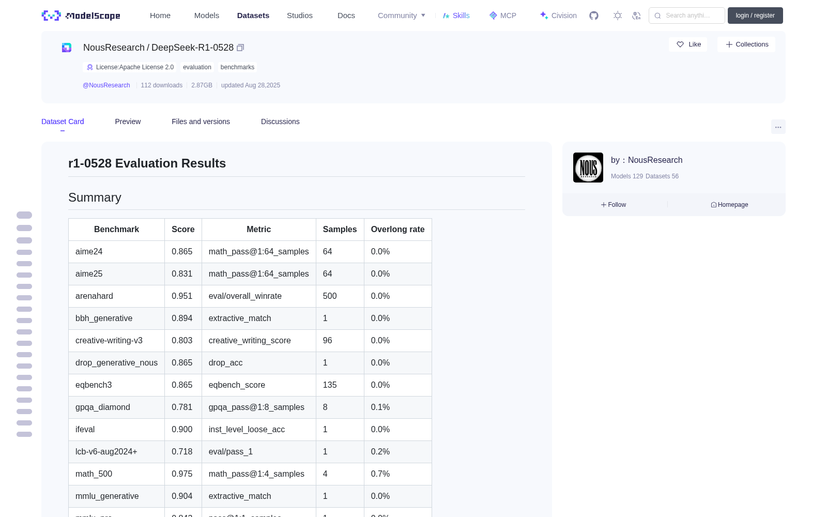The image size is (827, 517).
Task: Click the ModelScope logo
Action: pyautogui.click(x=81, y=16)
